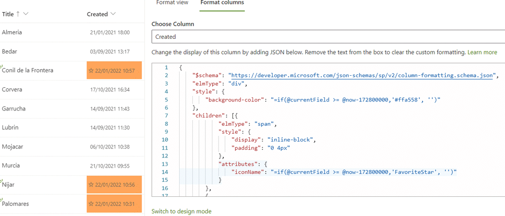Select the Almeria list item
This screenshot has height=216, width=505.
point(12,32)
